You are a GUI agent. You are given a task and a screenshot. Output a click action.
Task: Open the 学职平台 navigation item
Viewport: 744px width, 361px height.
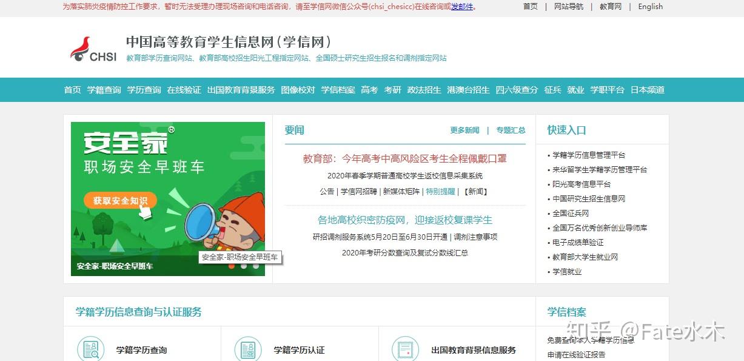[607, 90]
